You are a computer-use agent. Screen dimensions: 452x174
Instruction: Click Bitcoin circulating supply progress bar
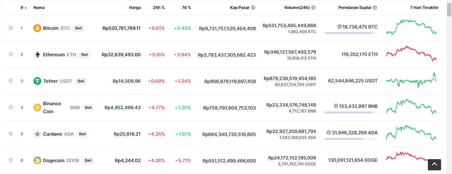[351, 33]
